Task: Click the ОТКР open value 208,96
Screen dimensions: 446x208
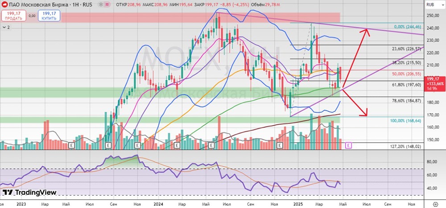Action: 135,5
